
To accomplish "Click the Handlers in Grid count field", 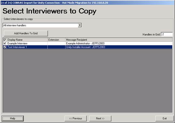I will click(x=167, y=34).
